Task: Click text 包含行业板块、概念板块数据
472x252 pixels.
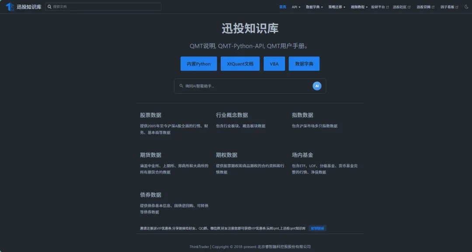Action: [241, 126]
